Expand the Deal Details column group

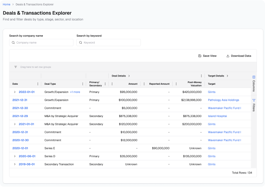129,76
